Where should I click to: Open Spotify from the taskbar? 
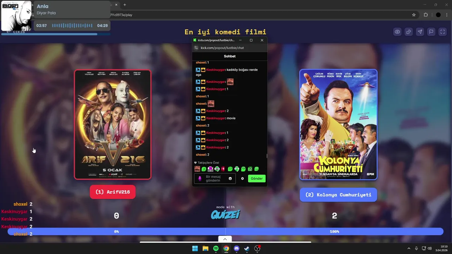[x=216, y=248]
